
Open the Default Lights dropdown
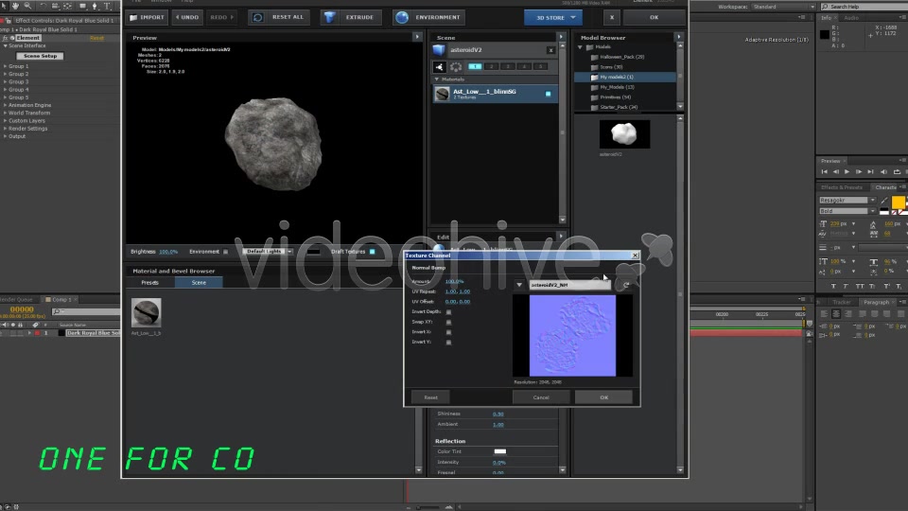point(267,252)
